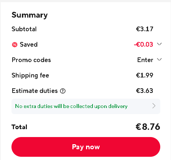Screen dimensions: 171x160
Task: Click the right arrow in the duties banner
Action: 154,106
